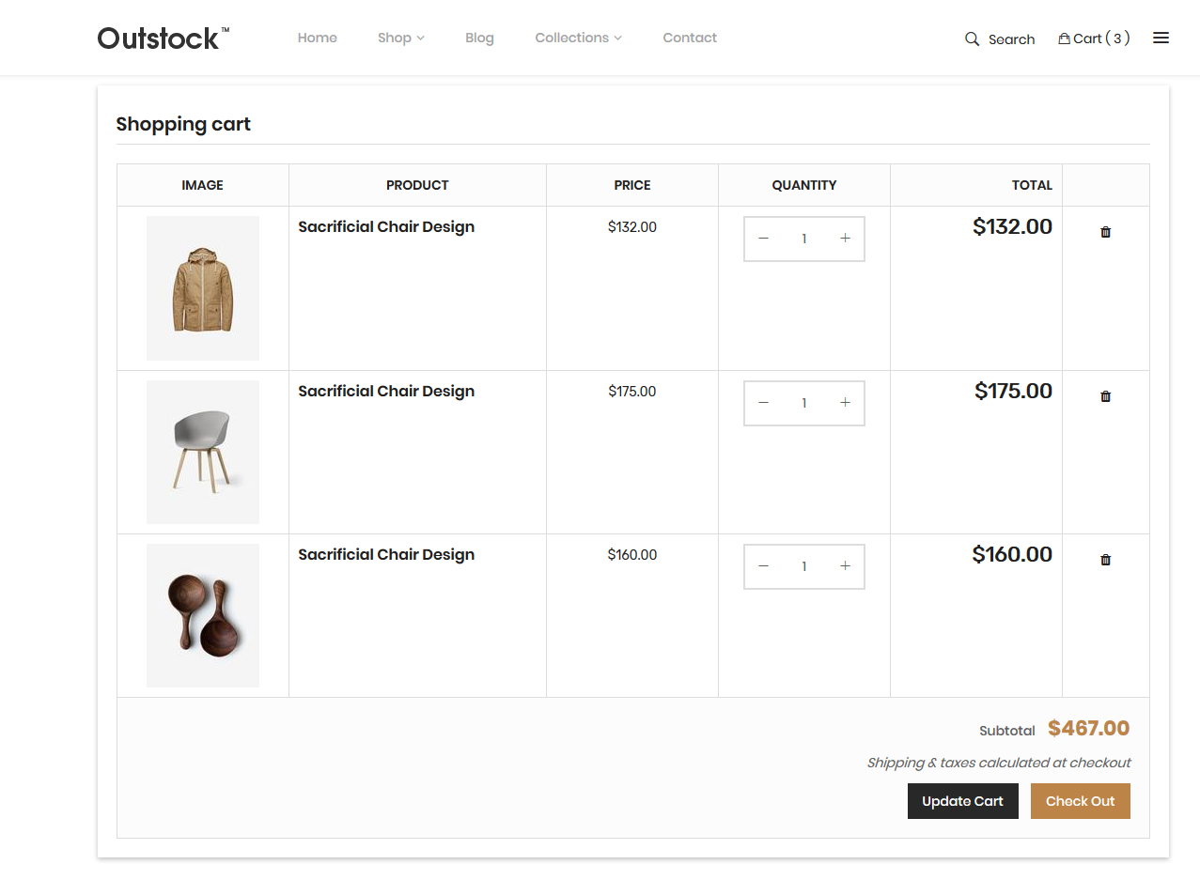The width and height of the screenshot is (1200, 880).
Task: Navigate to the Contact page
Action: [x=690, y=38]
